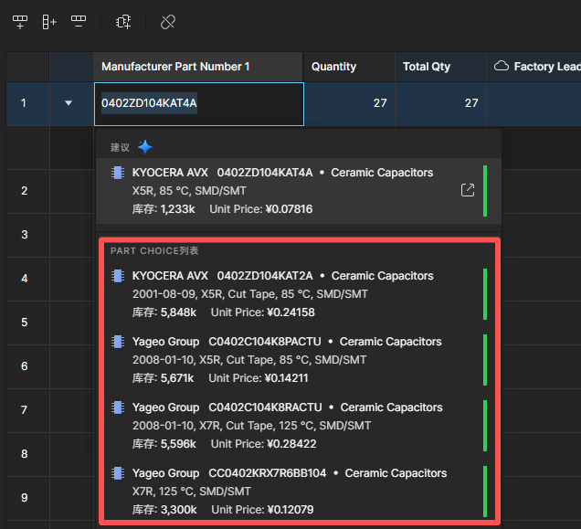Open external link for 0402ZD104KAT4A suggestion
Image resolution: width=581 pixels, height=529 pixels.
pyautogui.click(x=468, y=190)
